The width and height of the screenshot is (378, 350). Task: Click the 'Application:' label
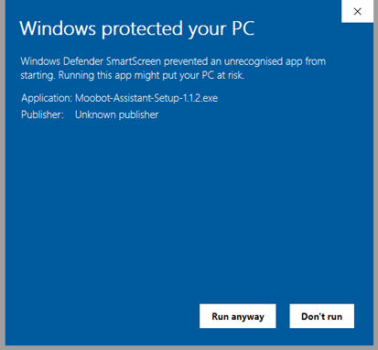click(47, 98)
